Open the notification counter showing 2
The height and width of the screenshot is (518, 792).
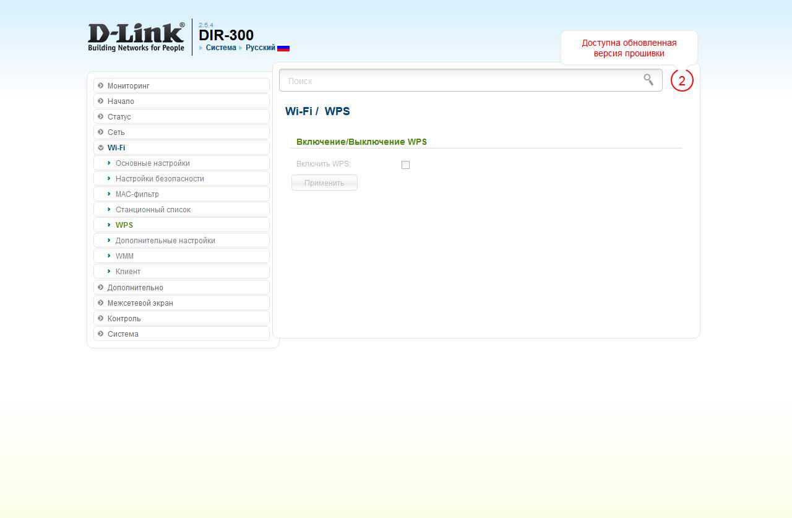[x=682, y=80]
